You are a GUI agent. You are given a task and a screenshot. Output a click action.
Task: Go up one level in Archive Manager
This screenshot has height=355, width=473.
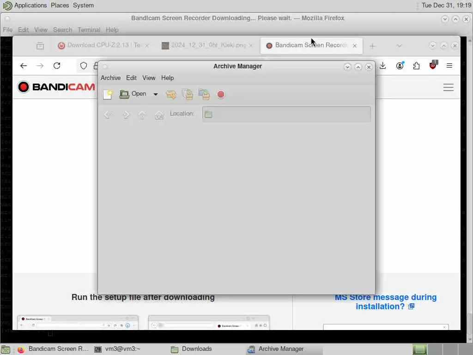(142, 115)
